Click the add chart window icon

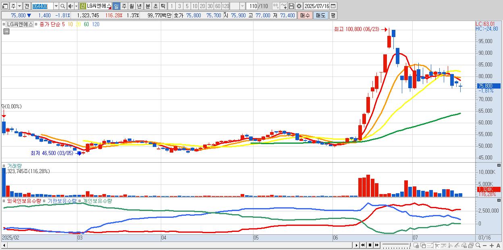pyautogui.click(x=416, y=246)
